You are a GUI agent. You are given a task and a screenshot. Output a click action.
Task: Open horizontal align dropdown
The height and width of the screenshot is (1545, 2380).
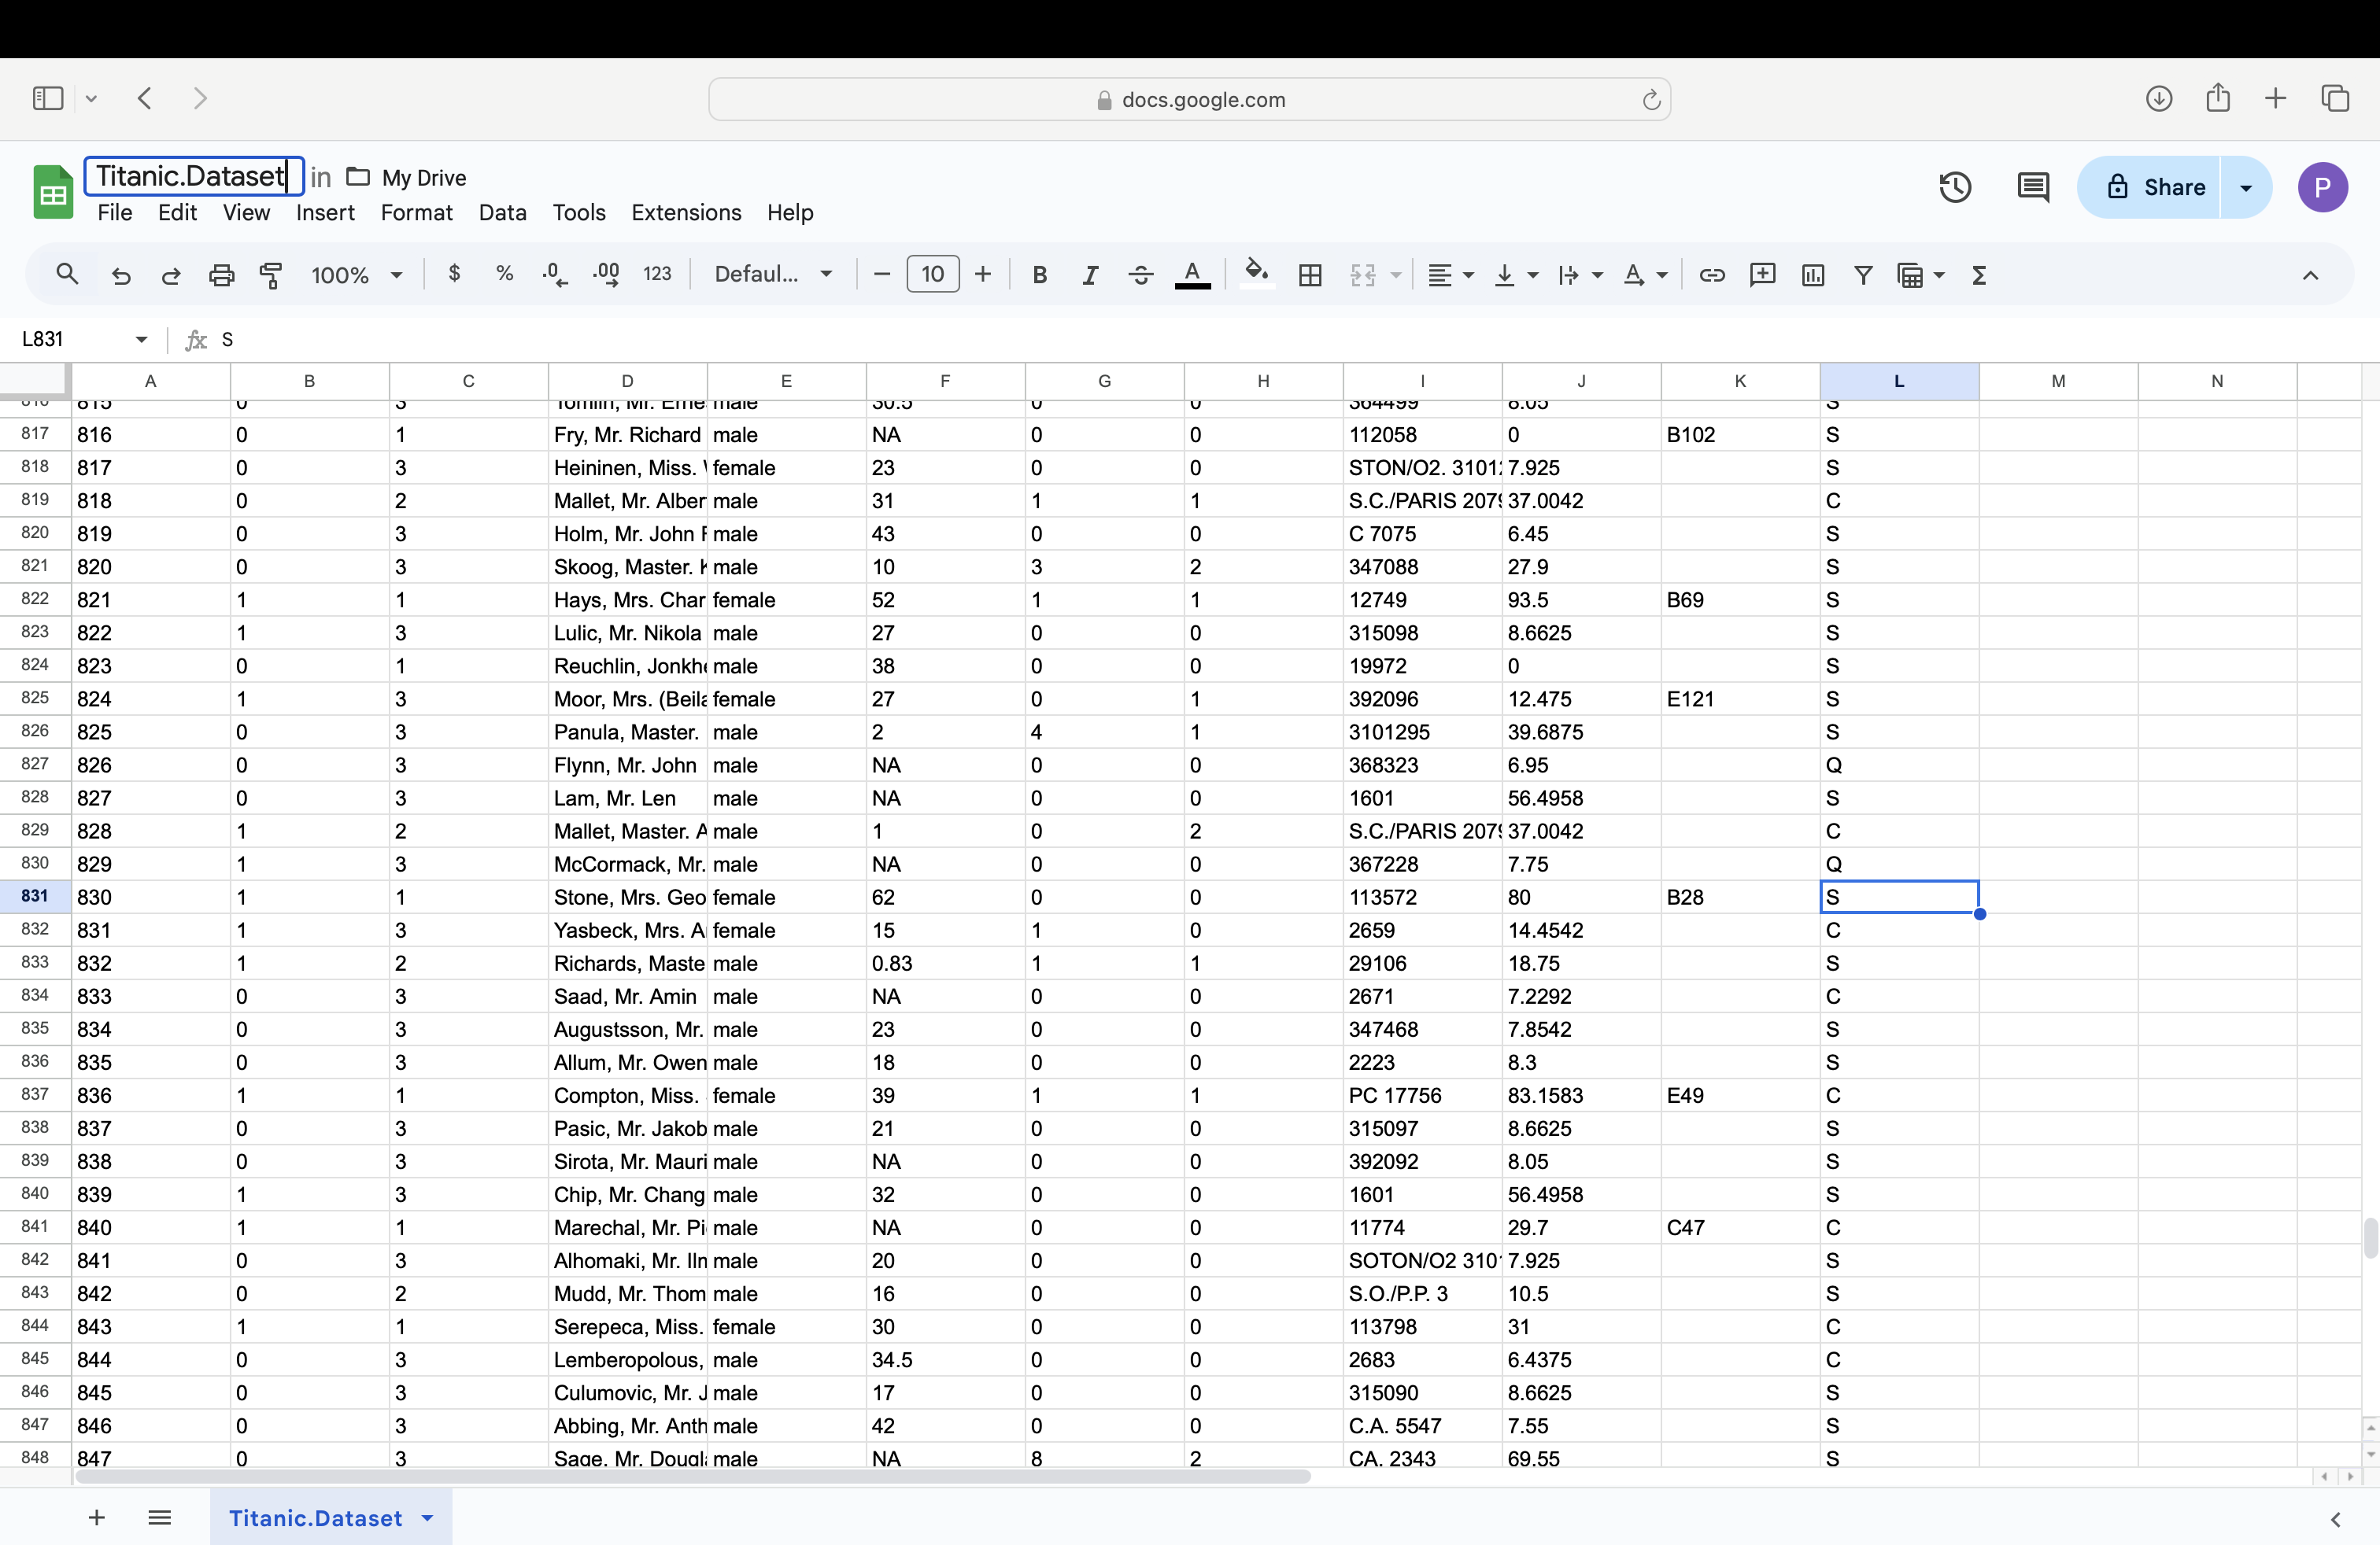(1450, 275)
